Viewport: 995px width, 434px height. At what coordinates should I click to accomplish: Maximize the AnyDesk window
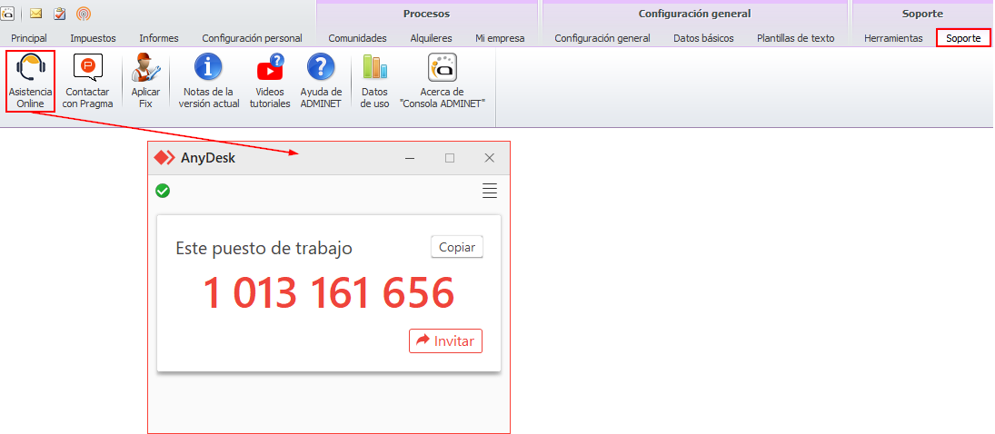tap(450, 158)
